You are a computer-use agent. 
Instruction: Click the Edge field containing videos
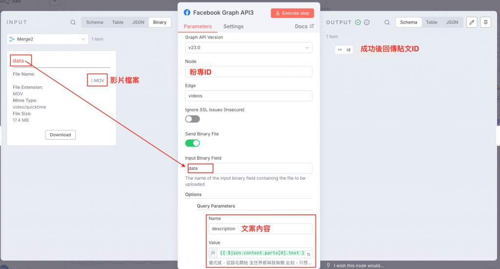[x=249, y=96]
